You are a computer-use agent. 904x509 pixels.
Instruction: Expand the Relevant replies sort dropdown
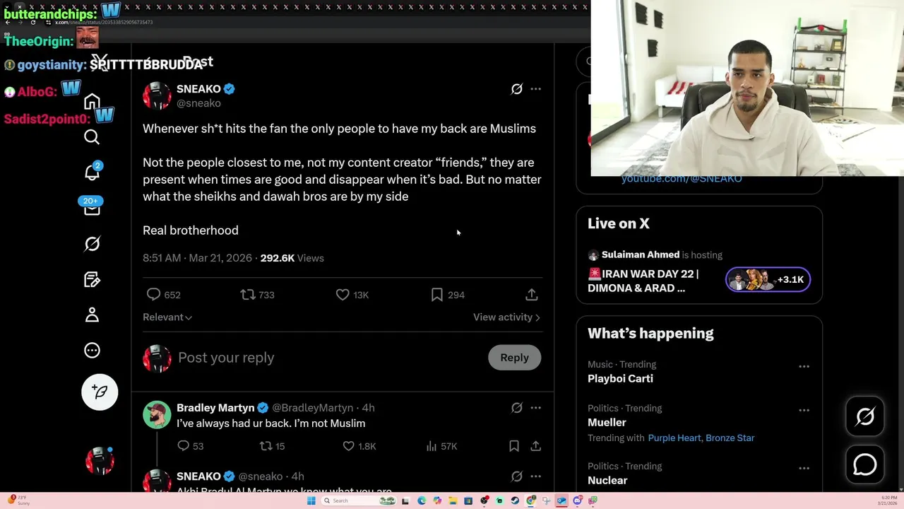click(167, 317)
